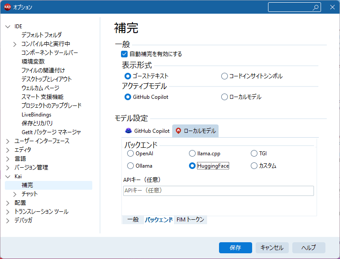The width and height of the screenshot is (340, 259).
Task: Choose ローカルモデル as active model
Action: (224, 97)
